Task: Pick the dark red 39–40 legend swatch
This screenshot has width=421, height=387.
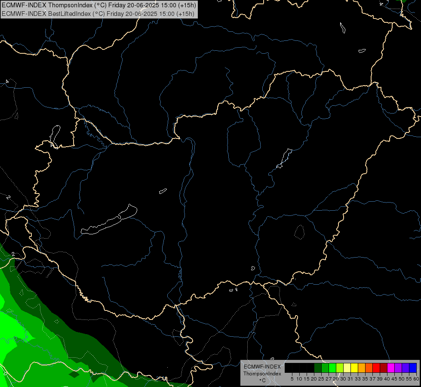Action: (384, 368)
